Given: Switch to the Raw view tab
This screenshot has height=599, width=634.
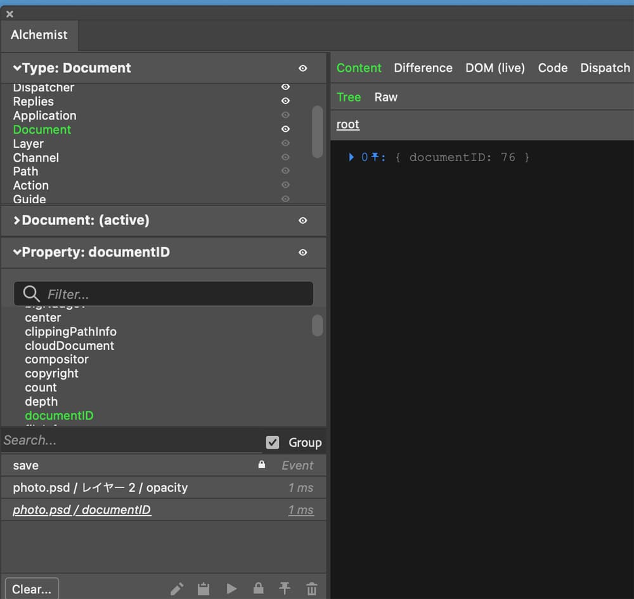Looking at the screenshot, I should (385, 97).
